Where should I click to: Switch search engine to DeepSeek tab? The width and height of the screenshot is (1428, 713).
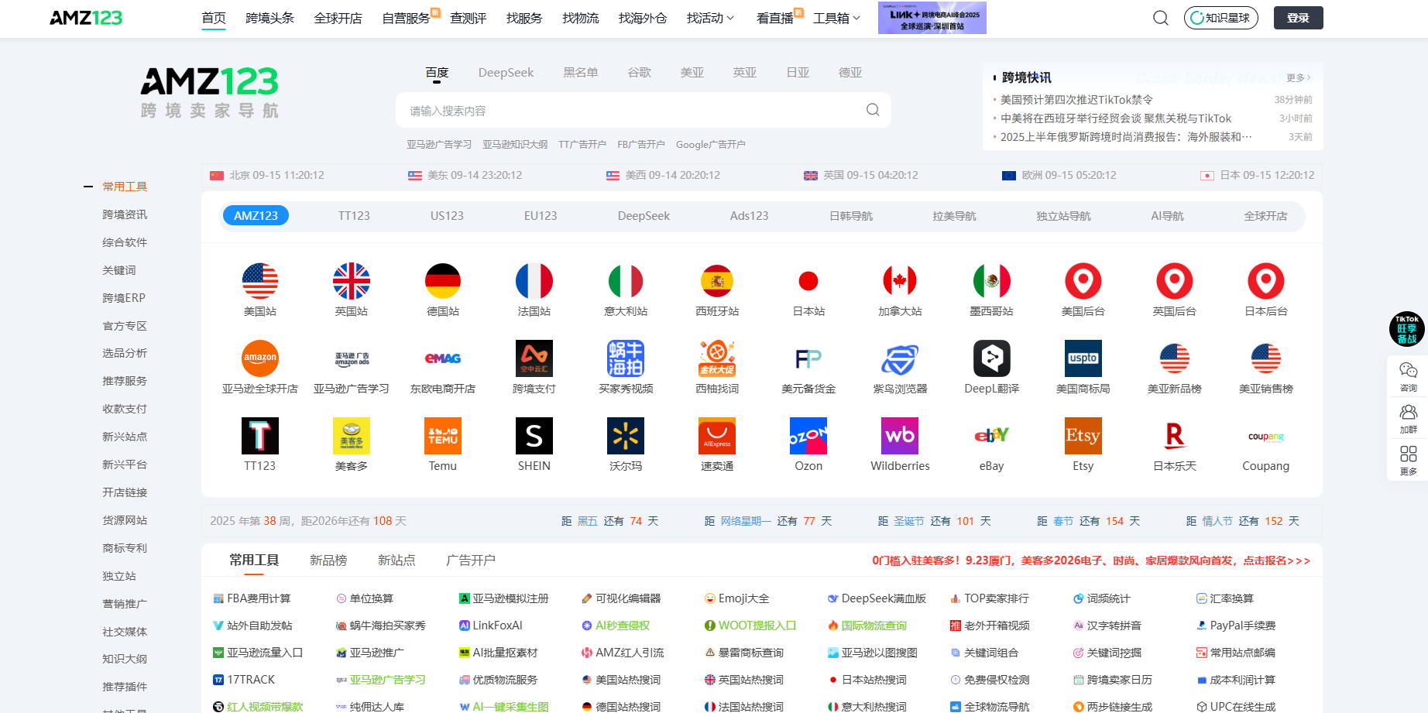[x=506, y=72]
